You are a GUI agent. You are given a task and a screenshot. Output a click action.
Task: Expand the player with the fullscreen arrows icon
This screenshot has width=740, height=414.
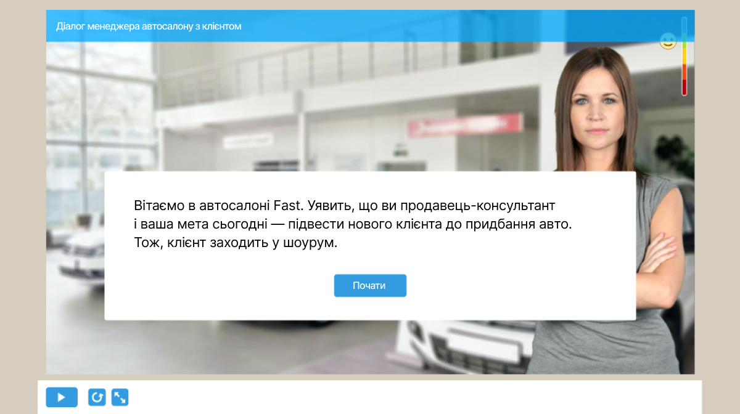[120, 397]
